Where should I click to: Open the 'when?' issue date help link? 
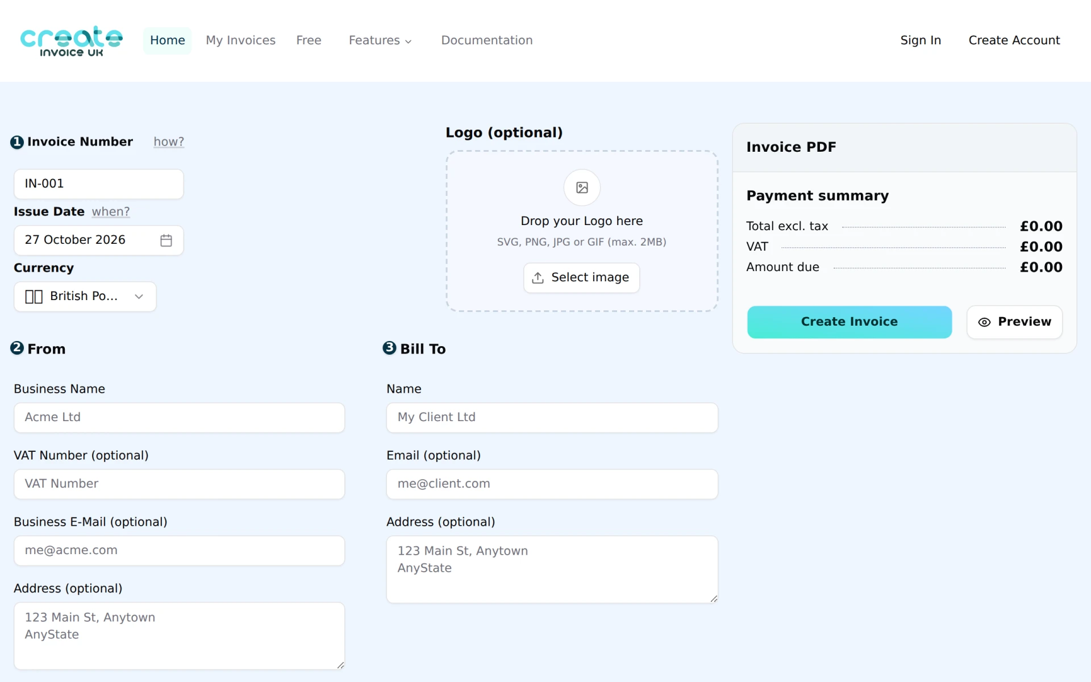coord(111,212)
